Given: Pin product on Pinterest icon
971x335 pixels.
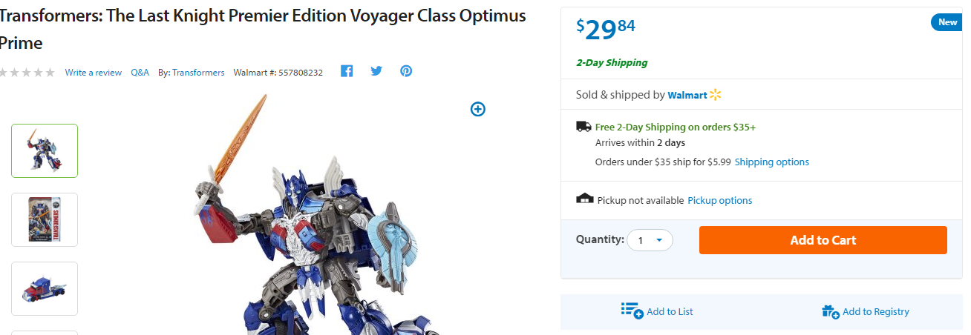Looking at the screenshot, I should pyautogui.click(x=406, y=71).
